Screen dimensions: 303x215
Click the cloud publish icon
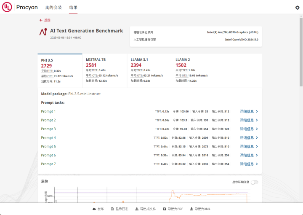(x=94, y=209)
